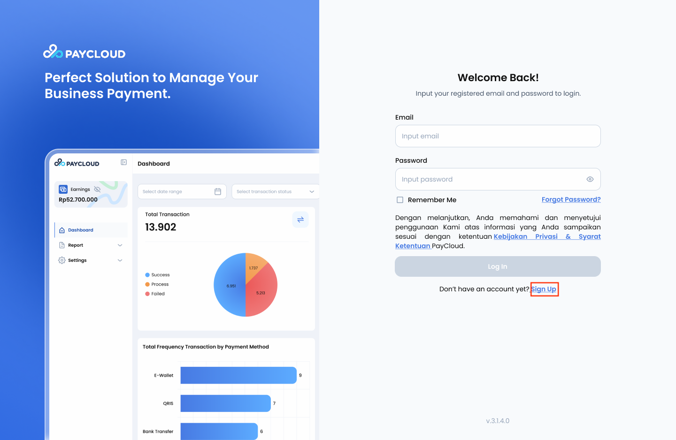This screenshot has height=440, width=676.
Task: Click the sidebar collapse icon next to PayCloud logo
Action: pos(123,162)
